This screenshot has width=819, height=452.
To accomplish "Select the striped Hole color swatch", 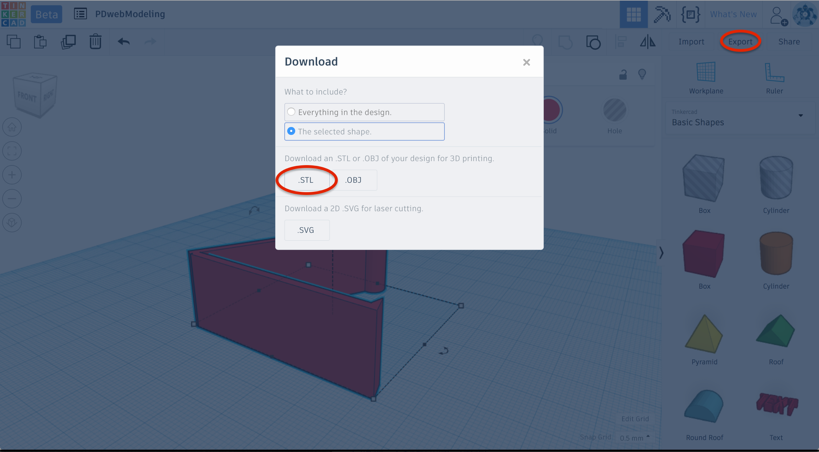I will pyautogui.click(x=615, y=110).
